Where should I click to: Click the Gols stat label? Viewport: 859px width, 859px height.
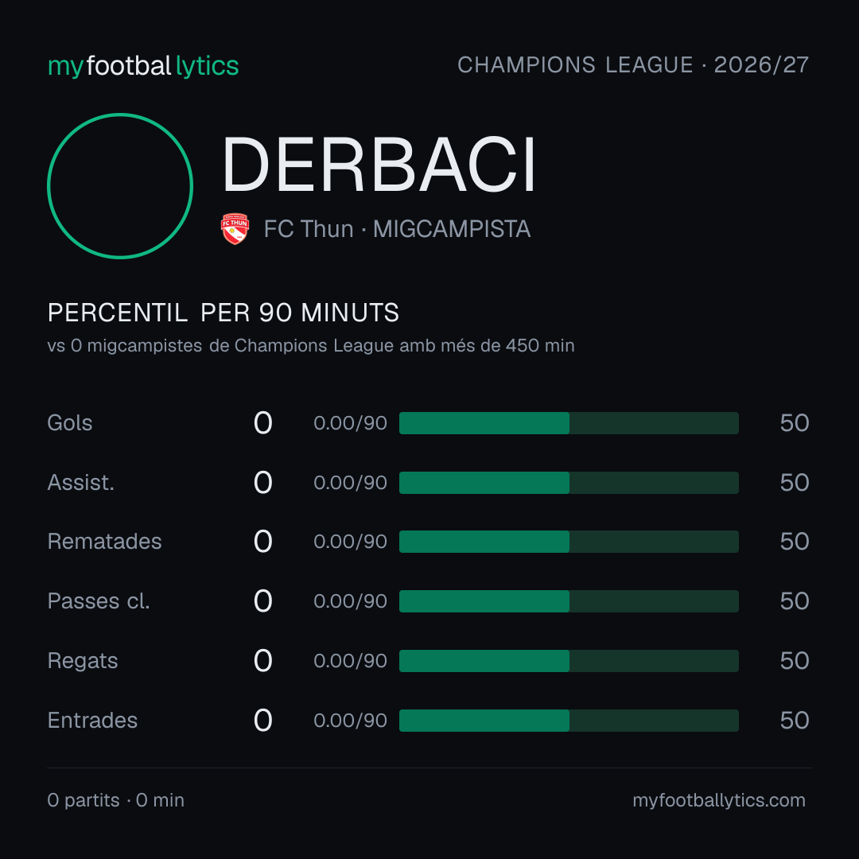[x=69, y=423]
